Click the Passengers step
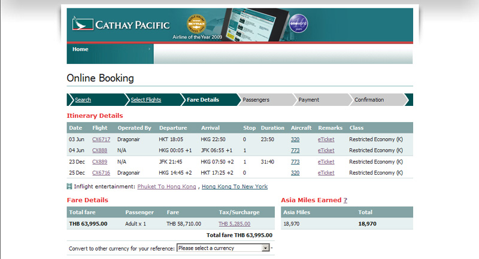Viewport: 479px width, 259px height. point(256,100)
